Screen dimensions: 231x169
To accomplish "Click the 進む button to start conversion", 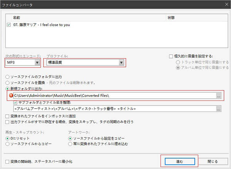I will tap(180, 161).
